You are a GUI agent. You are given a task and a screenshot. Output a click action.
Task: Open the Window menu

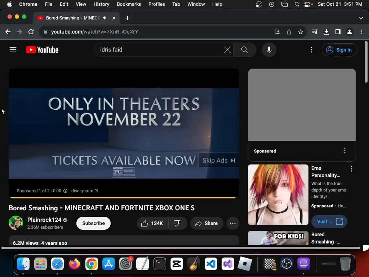(196, 4)
